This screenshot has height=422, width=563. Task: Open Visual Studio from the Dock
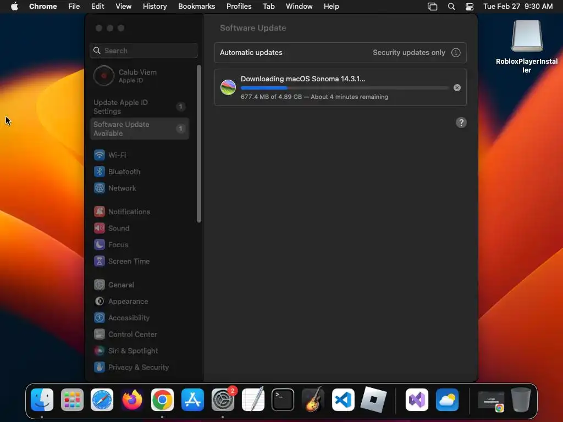pyautogui.click(x=417, y=400)
